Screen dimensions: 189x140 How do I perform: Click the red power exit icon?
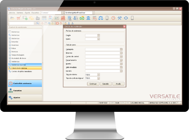click(x=61, y=23)
